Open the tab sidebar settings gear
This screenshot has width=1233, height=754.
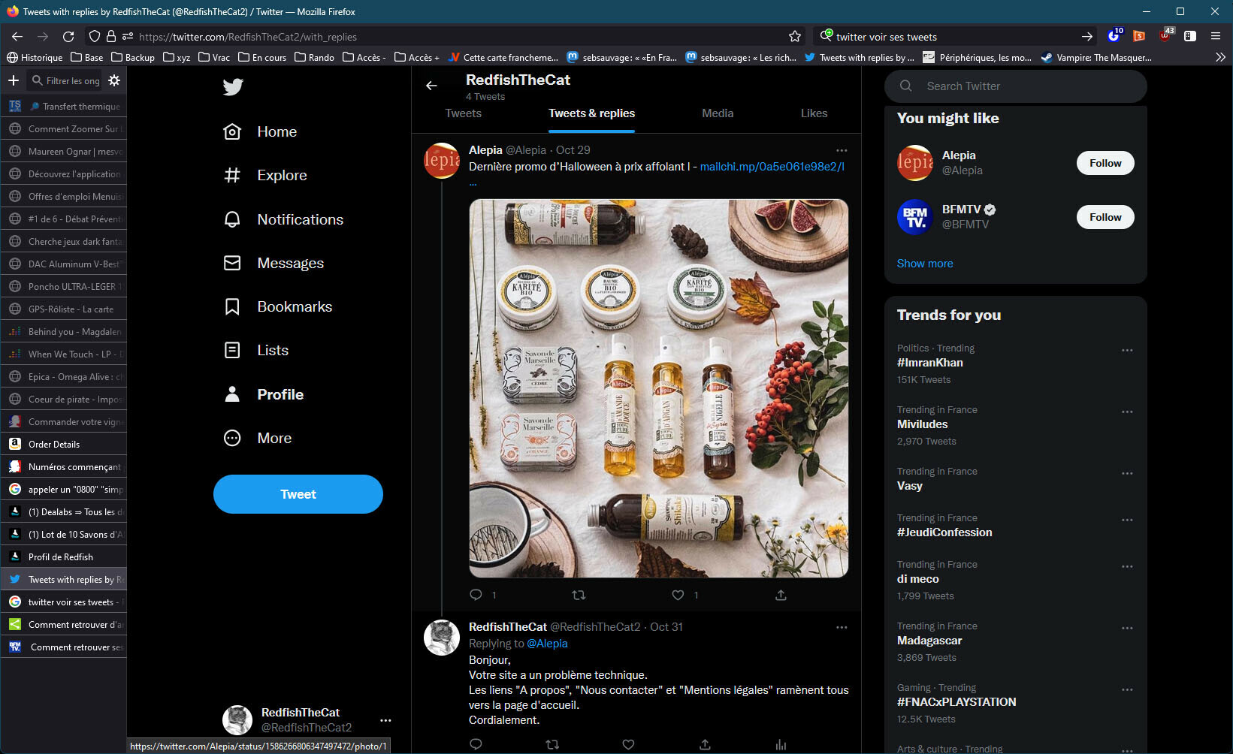click(x=114, y=80)
